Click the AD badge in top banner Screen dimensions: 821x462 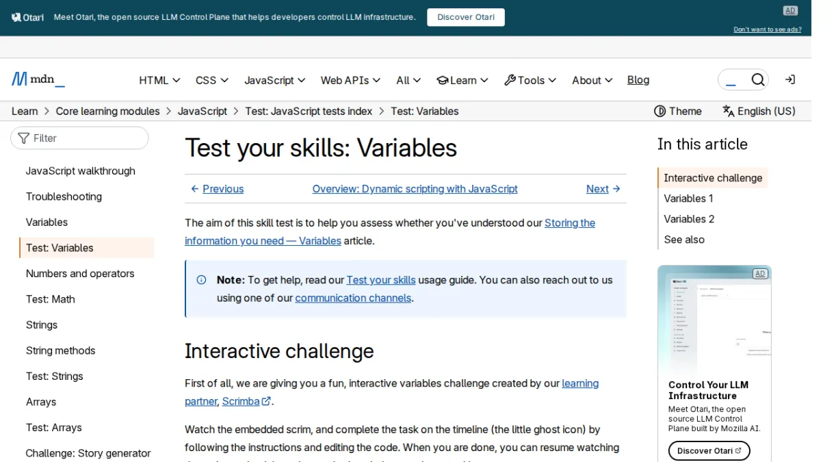790,10
